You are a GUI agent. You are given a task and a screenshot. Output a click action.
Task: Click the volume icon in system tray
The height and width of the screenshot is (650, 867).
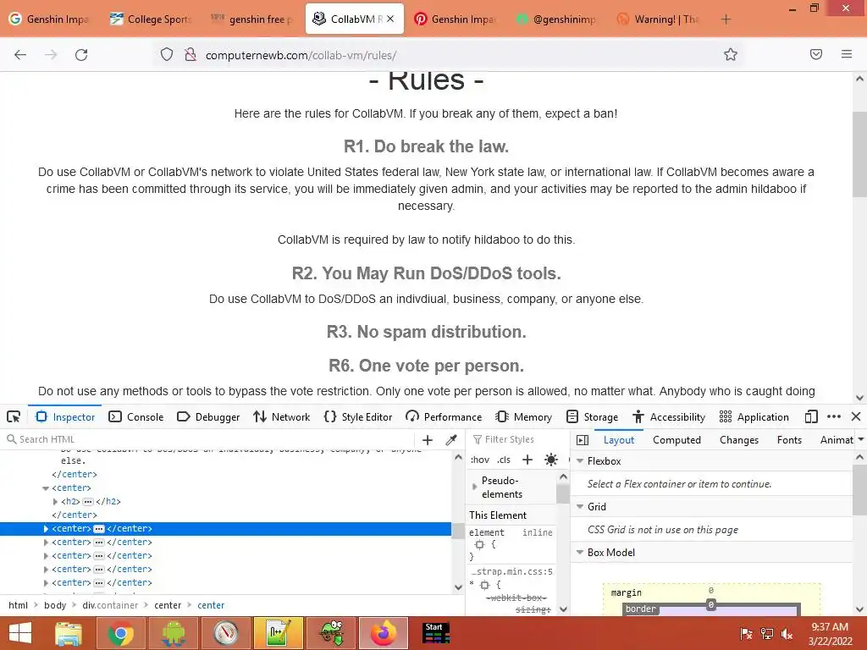click(787, 633)
